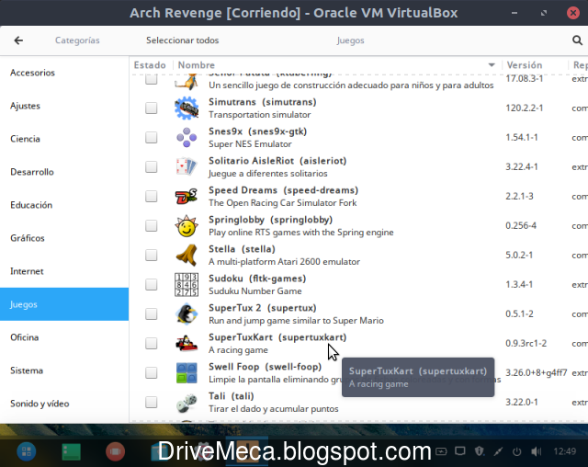Open the Oficina category
The height and width of the screenshot is (467, 588).
click(64, 337)
